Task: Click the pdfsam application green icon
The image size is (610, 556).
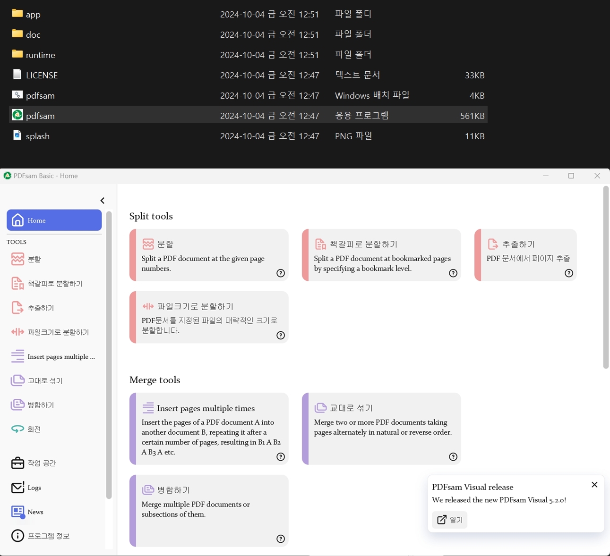Action: coord(17,115)
